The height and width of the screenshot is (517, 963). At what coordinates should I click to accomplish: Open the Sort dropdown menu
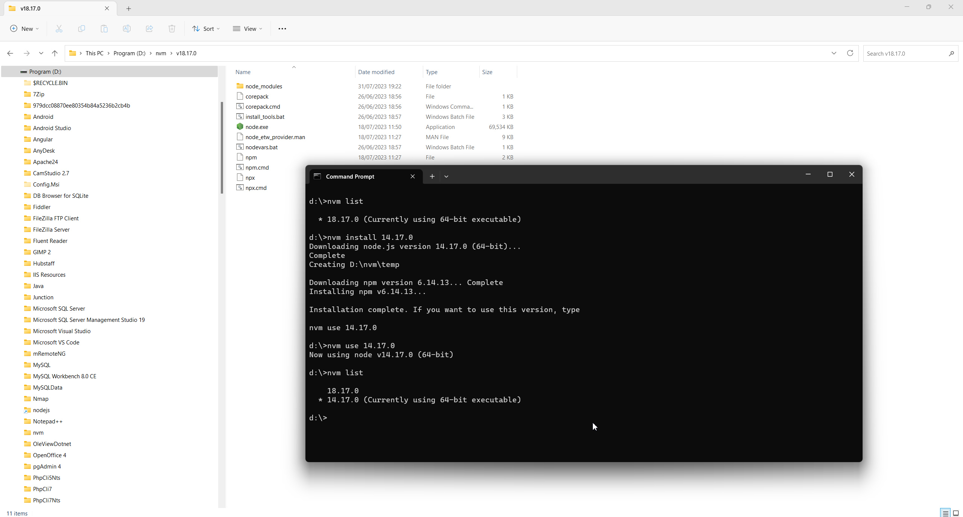(x=206, y=29)
